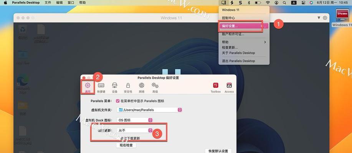Click the dollar-sign S icon in menu bar
Screen dimensions: 352x153
pyautogui.click(x=232, y=3)
